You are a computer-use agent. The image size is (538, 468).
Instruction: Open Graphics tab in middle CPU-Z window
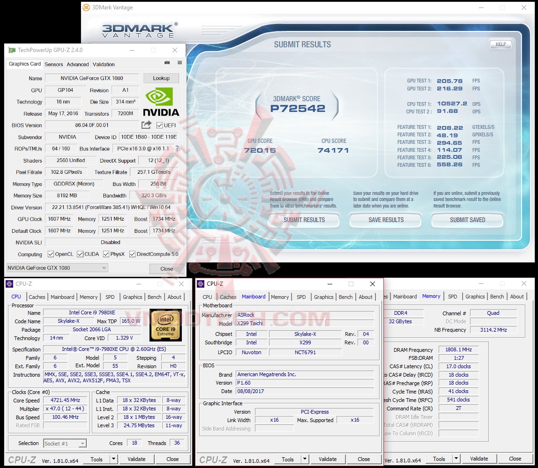point(323,297)
